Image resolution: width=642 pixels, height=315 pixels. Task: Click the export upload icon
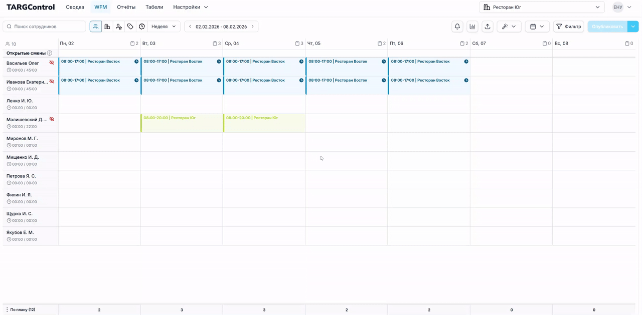(487, 27)
